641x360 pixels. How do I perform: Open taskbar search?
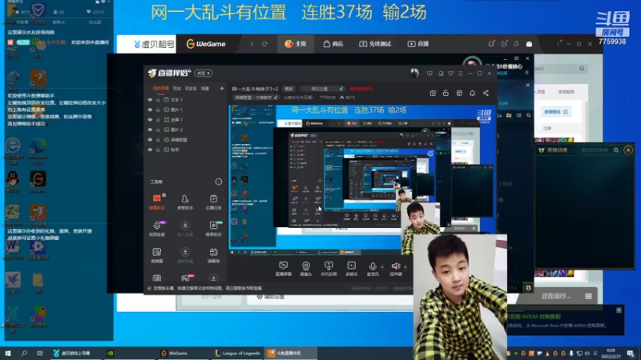tap(24, 354)
